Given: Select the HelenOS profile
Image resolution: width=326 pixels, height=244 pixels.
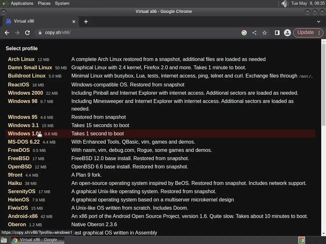Looking at the screenshot, I should click(18, 200).
